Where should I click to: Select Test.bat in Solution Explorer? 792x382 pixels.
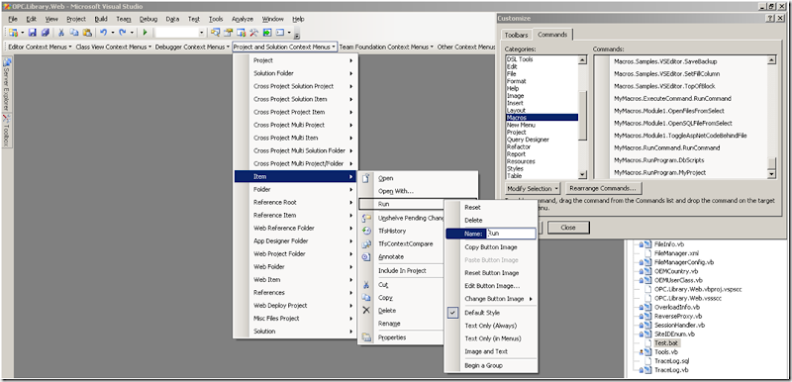coord(666,343)
